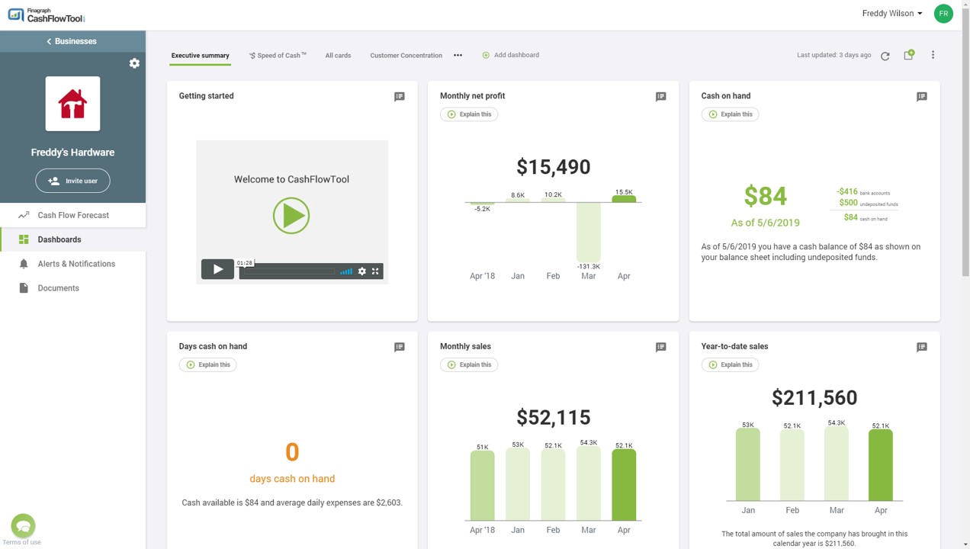Open the FR user avatar
This screenshot has width=970, height=549.
coord(943,14)
